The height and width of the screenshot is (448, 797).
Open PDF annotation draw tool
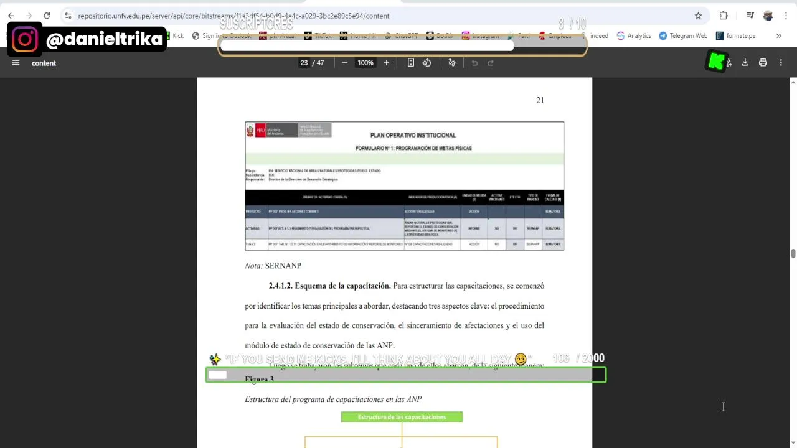[452, 63]
